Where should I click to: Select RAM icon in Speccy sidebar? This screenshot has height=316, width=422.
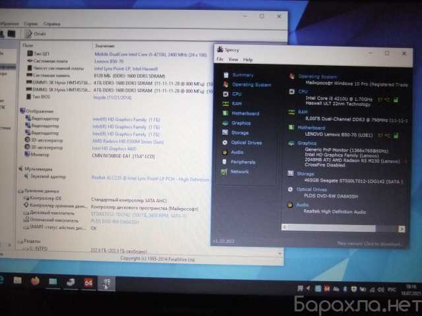pos(226,104)
